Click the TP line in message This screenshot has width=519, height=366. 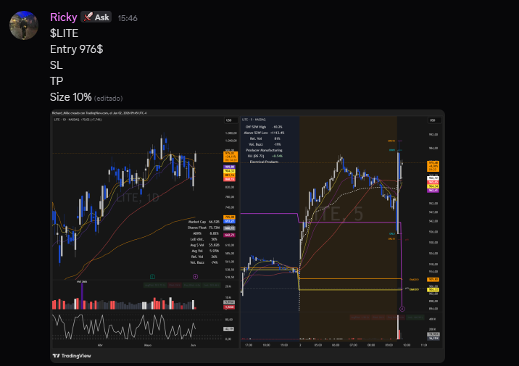tap(57, 80)
